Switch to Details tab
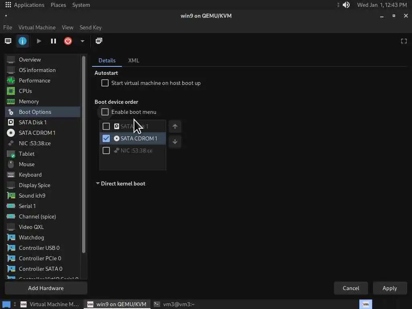The image size is (412, 309). 107,60
